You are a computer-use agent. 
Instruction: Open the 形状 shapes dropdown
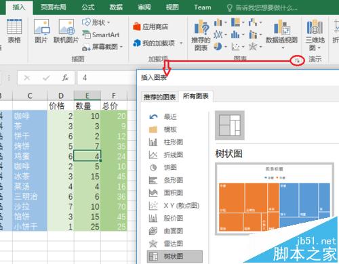pyautogui.click(x=96, y=22)
